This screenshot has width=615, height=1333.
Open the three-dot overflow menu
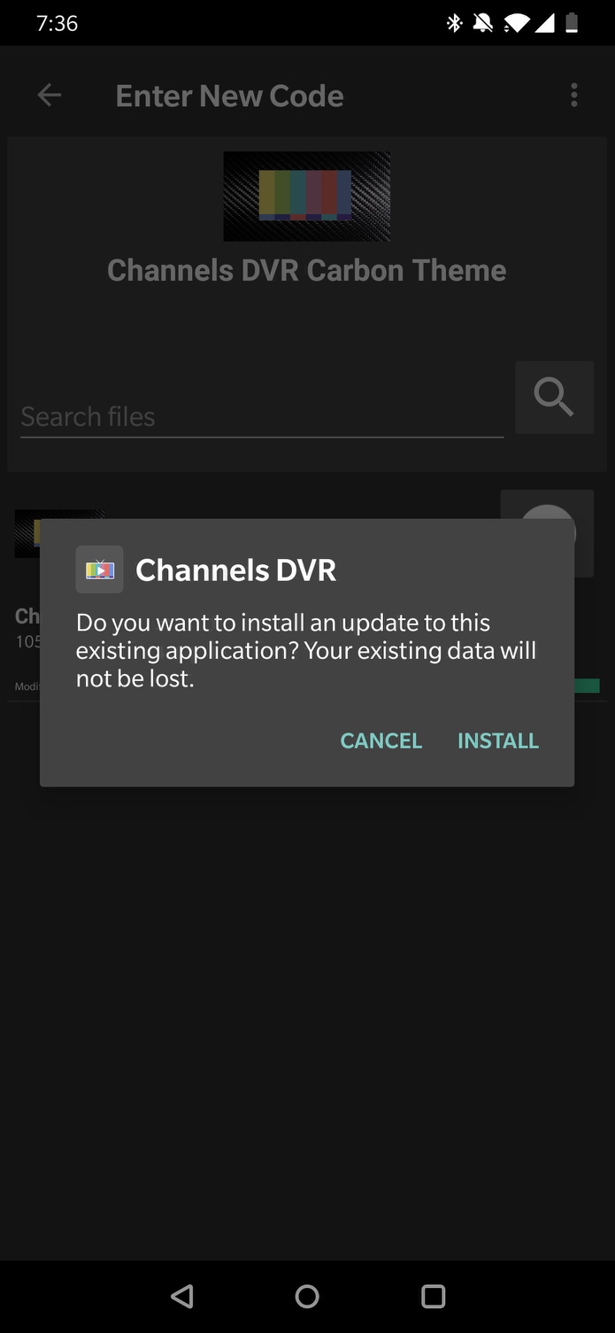[x=574, y=95]
